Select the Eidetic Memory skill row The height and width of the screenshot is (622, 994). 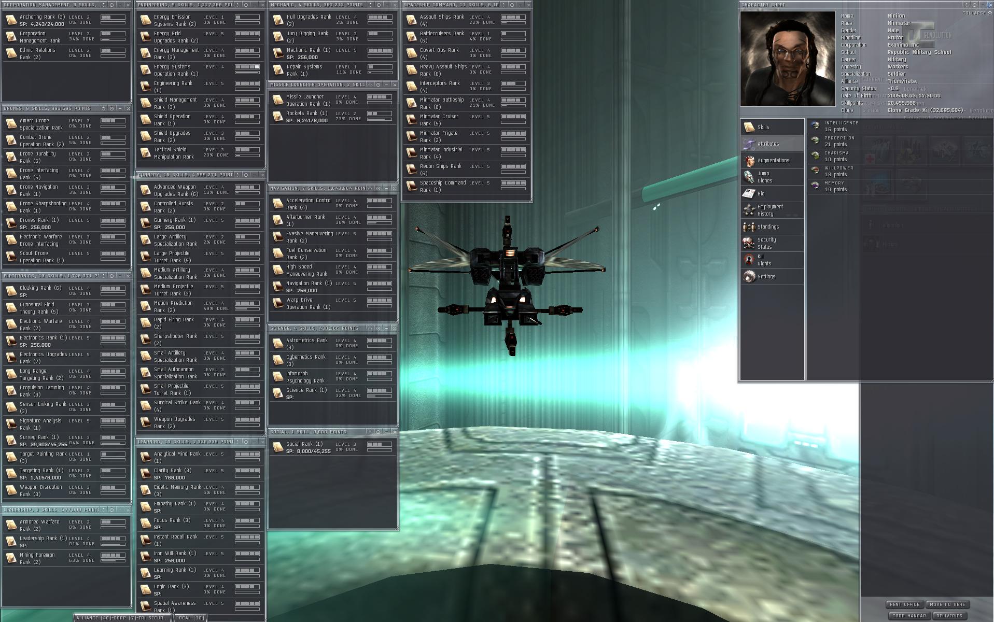tap(201, 490)
